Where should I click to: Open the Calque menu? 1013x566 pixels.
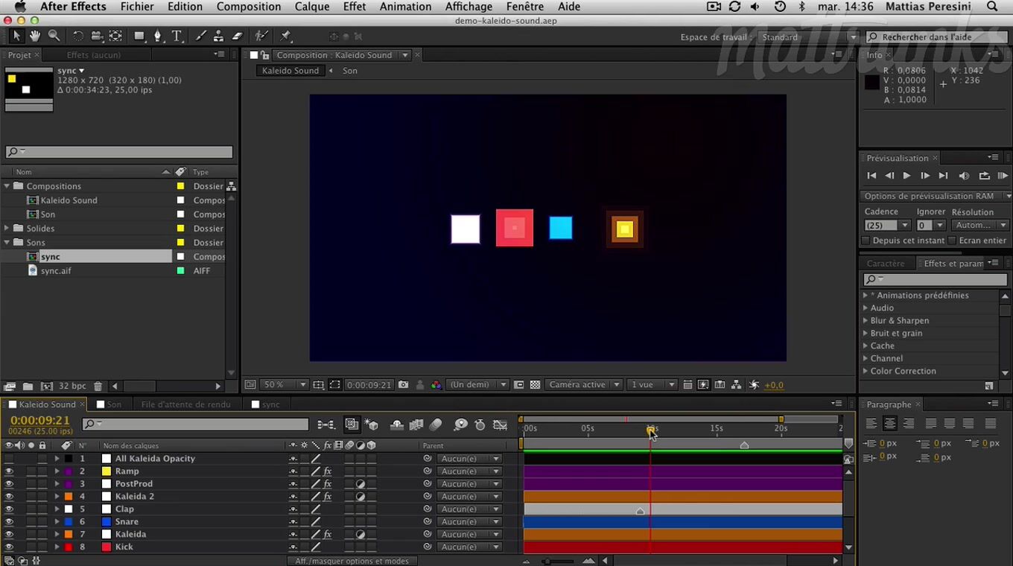(311, 7)
